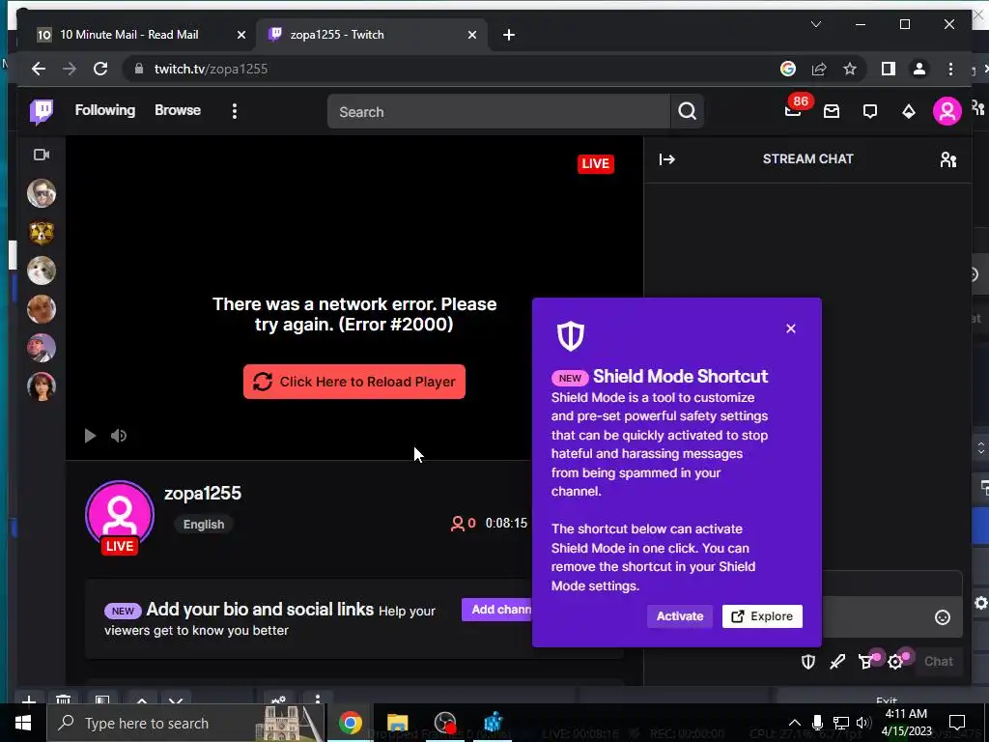989x742 pixels.
Task: Click the sword moderator view icon
Action: coord(837,661)
